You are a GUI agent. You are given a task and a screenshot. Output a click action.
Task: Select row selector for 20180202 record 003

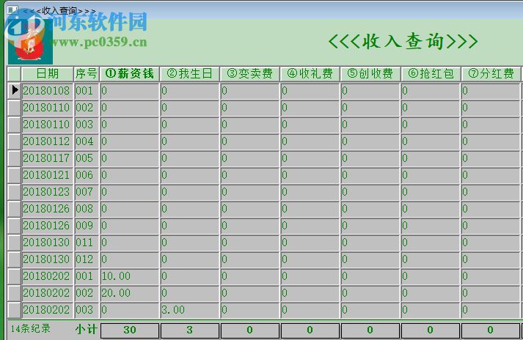coord(15,310)
